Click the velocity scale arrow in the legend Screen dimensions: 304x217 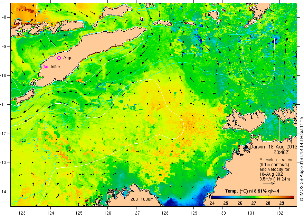point(269,184)
